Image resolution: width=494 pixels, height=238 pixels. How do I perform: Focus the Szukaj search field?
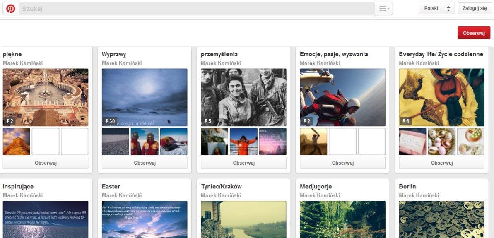pos(197,9)
